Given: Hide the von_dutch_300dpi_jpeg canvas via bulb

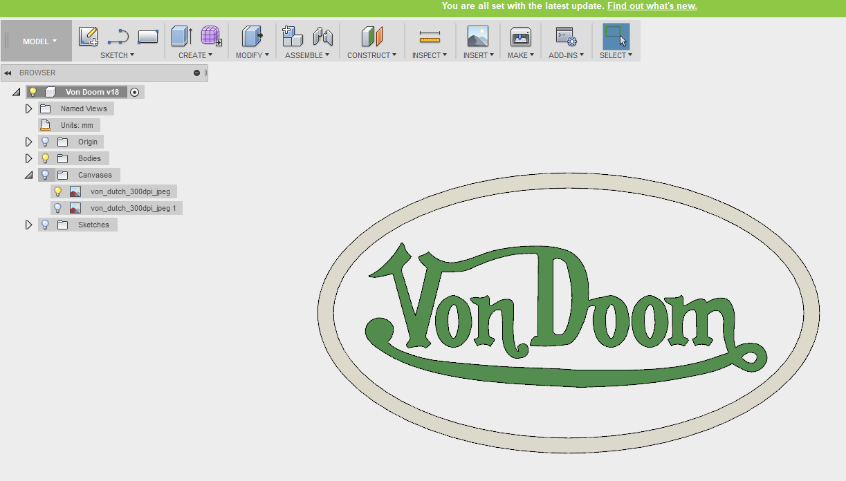Looking at the screenshot, I should tap(58, 191).
